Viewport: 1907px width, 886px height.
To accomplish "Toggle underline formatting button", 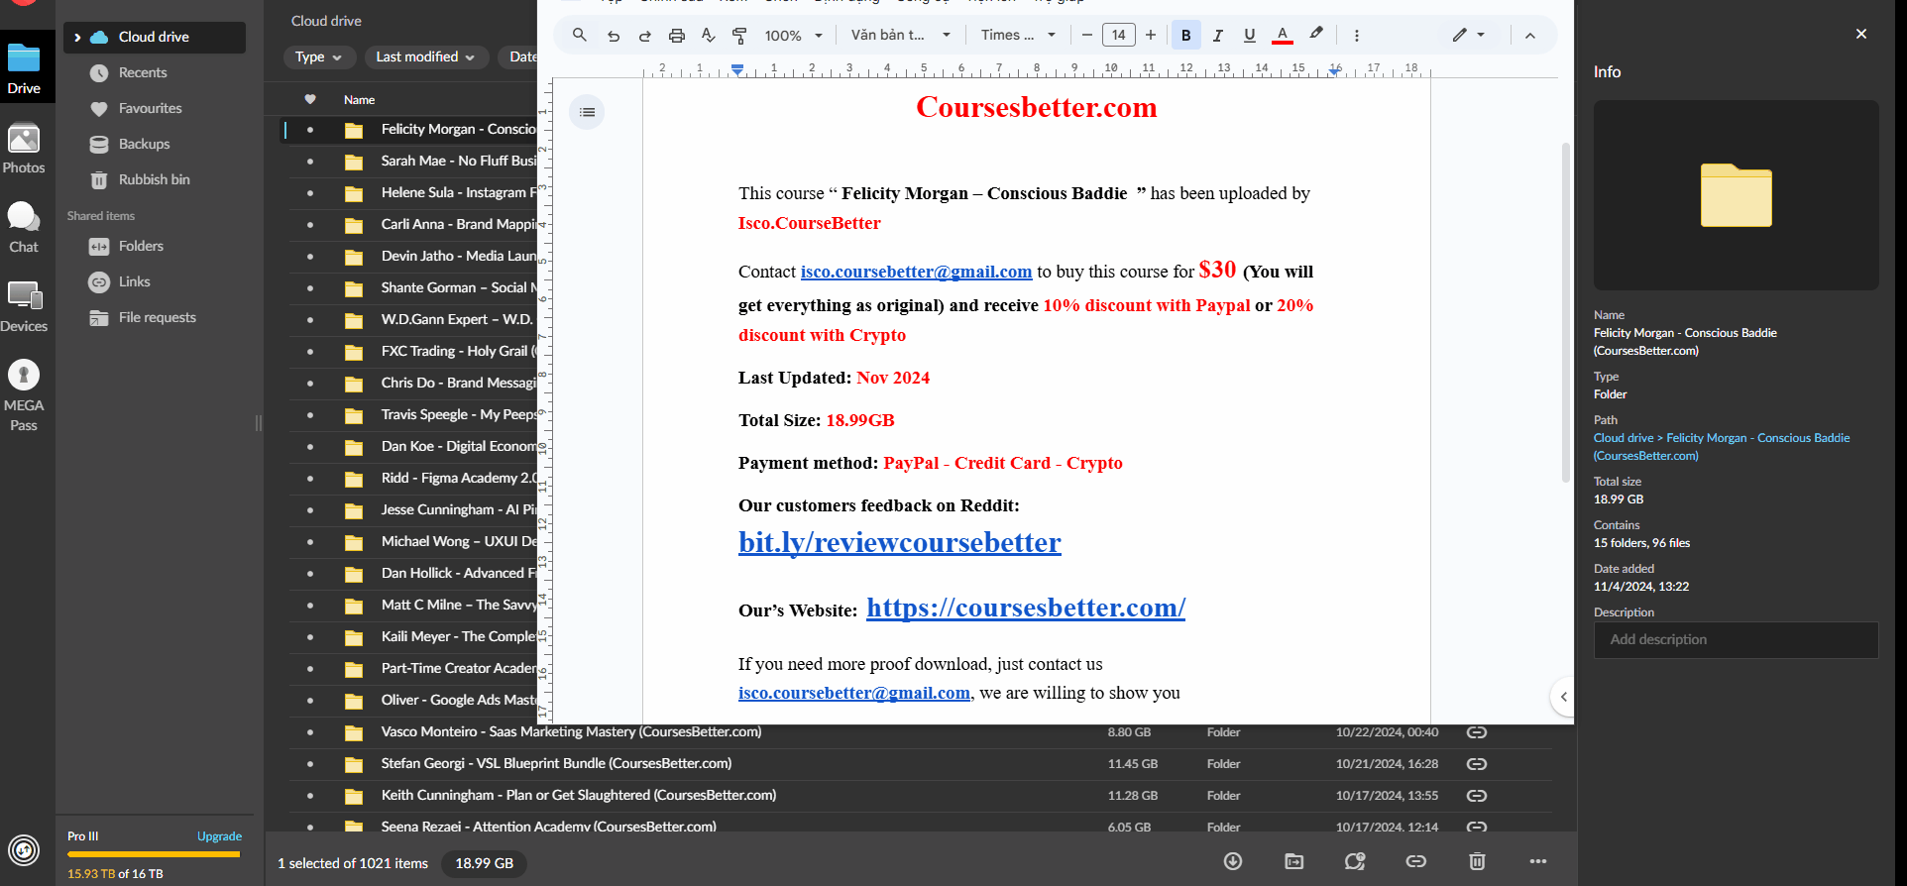I will (x=1249, y=36).
